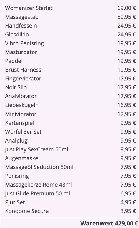
Task: Select the Massagestab item name
Action: click(x=22, y=17)
